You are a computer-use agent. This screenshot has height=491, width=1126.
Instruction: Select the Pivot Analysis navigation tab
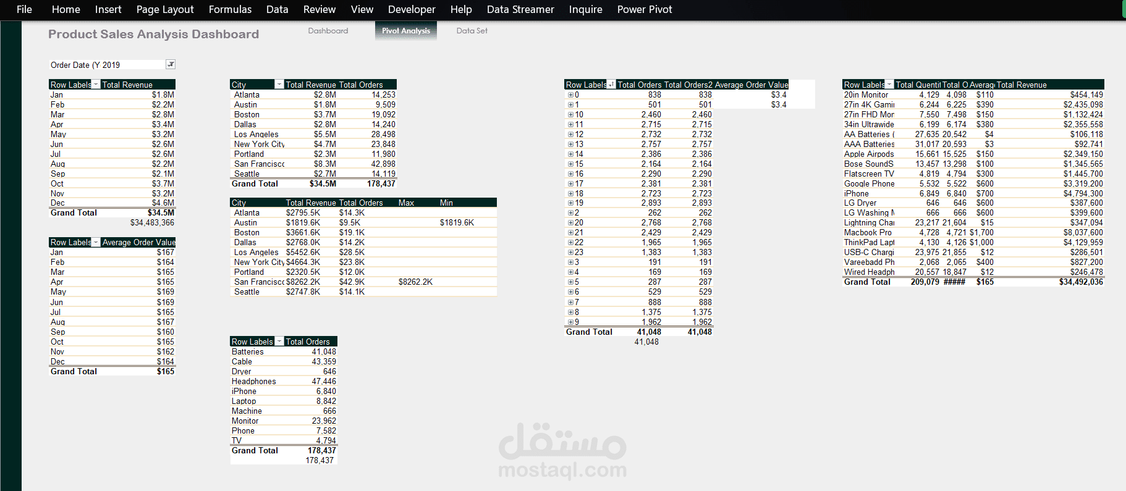(406, 31)
